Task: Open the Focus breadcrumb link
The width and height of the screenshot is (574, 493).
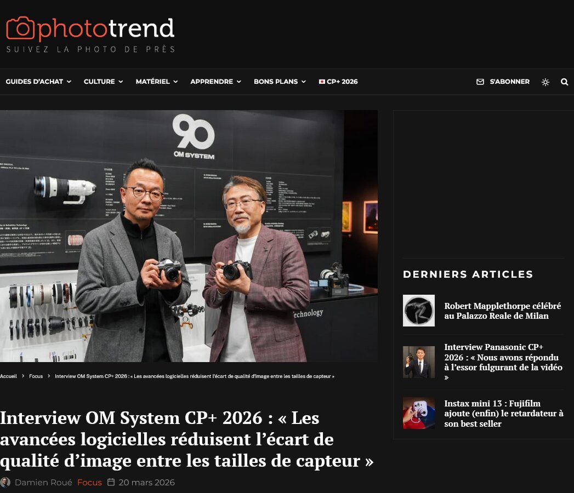Action: (x=36, y=376)
